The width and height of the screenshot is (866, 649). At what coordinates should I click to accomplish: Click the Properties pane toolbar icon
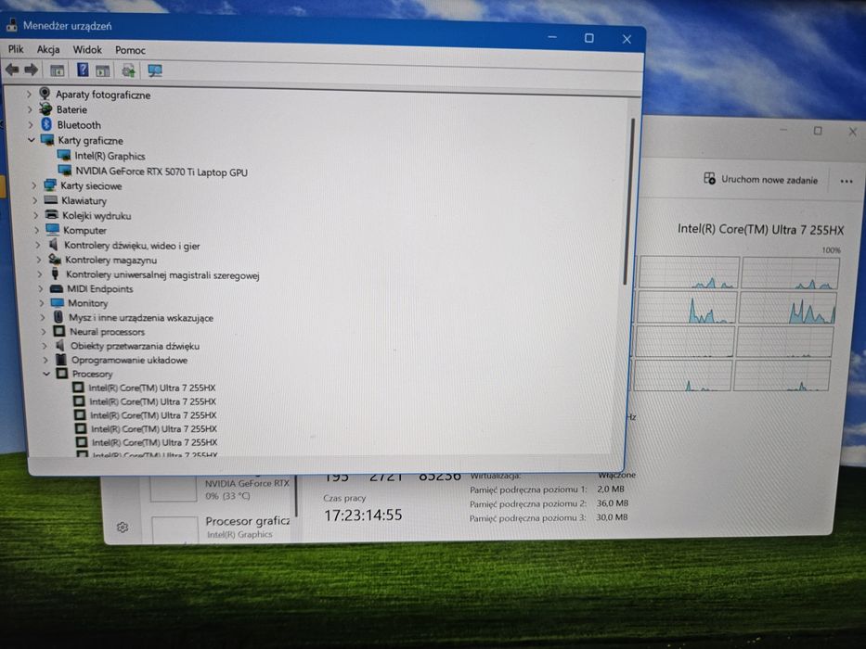click(103, 70)
